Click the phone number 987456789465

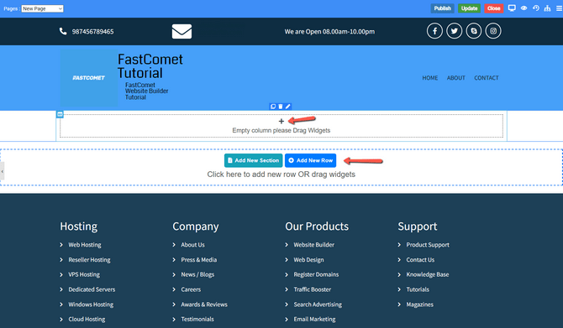(92, 32)
